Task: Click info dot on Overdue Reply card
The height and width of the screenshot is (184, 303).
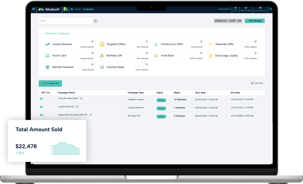Action: (147, 65)
